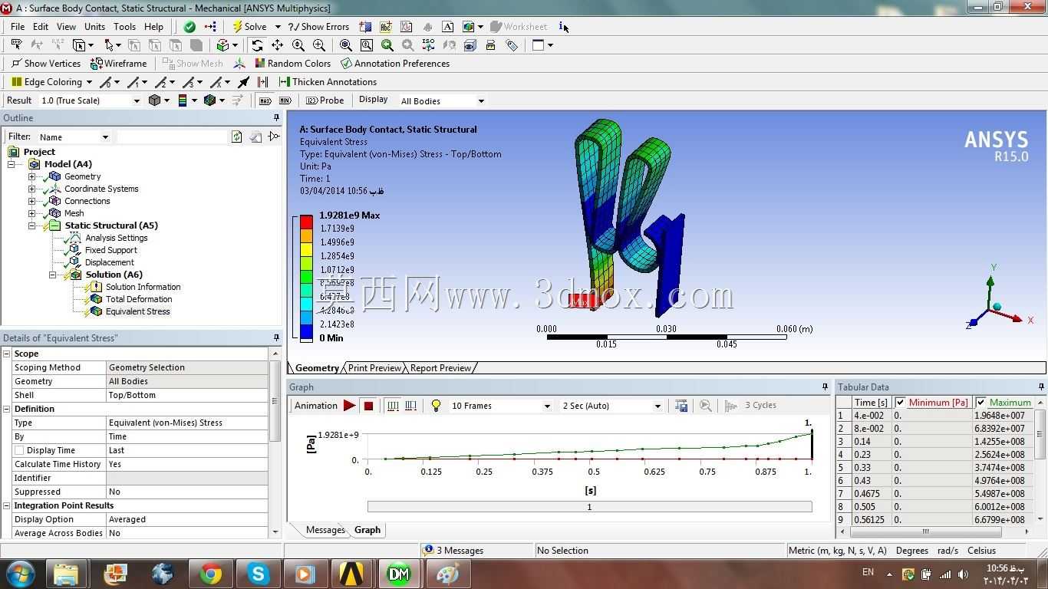Image resolution: width=1048 pixels, height=589 pixels.
Task: Click the Tags icon in toolbar
Action: pos(512,45)
